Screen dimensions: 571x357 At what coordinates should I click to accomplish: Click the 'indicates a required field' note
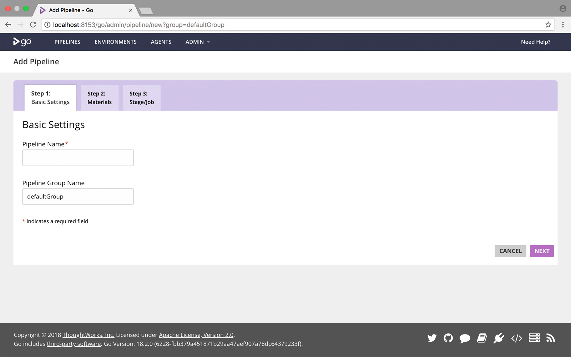pyautogui.click(x=57, y=221)
